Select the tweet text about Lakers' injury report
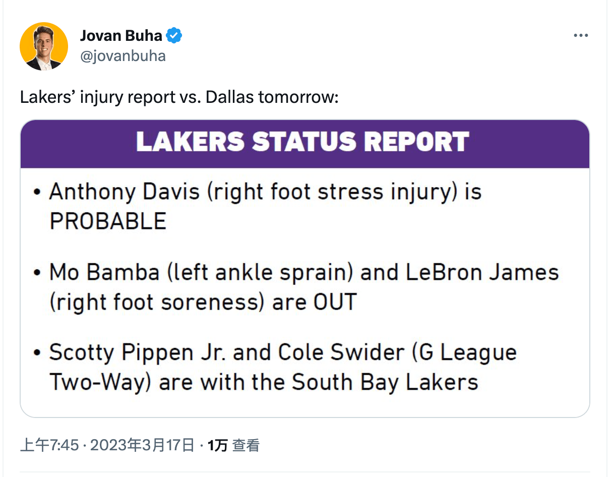Image resolution: width=613 pixels, height=477 pixels. click(x=179, y=97)
